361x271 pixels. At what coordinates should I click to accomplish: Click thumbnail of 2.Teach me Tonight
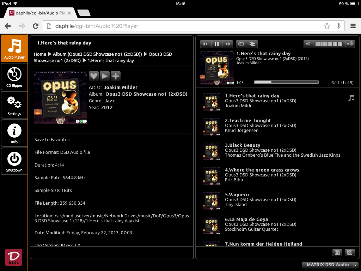[x=212, y=127]
